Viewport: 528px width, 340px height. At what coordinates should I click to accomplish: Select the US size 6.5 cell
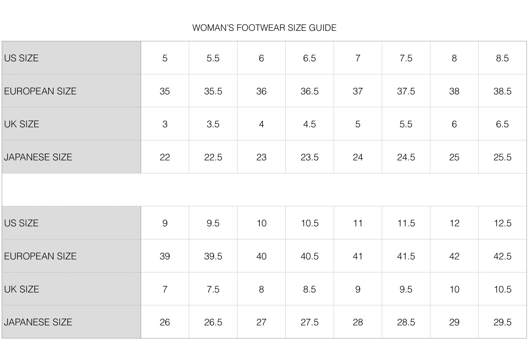point(309,58)
